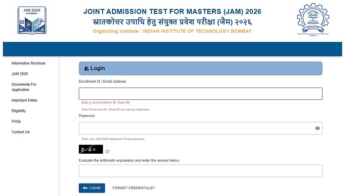Open the Eligibility page

tap(19, 111)
